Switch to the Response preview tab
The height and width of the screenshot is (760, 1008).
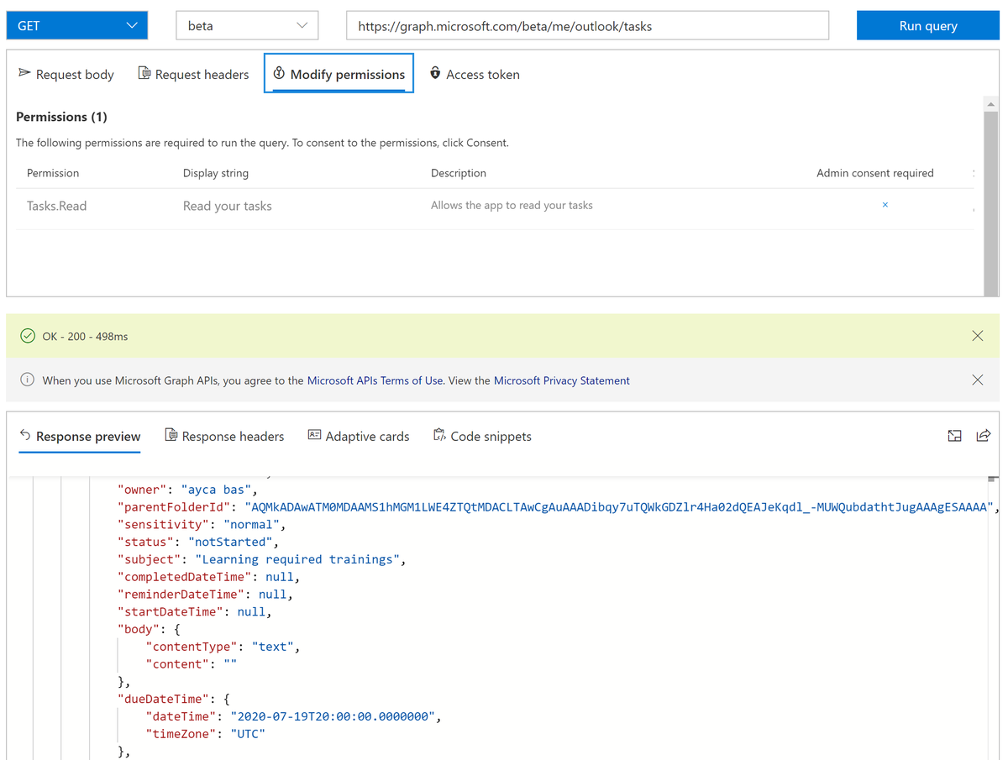pos(80,436)
